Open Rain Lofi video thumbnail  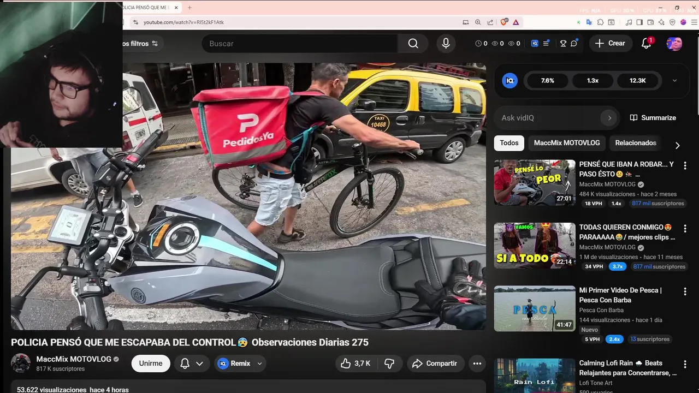point(535,376)
